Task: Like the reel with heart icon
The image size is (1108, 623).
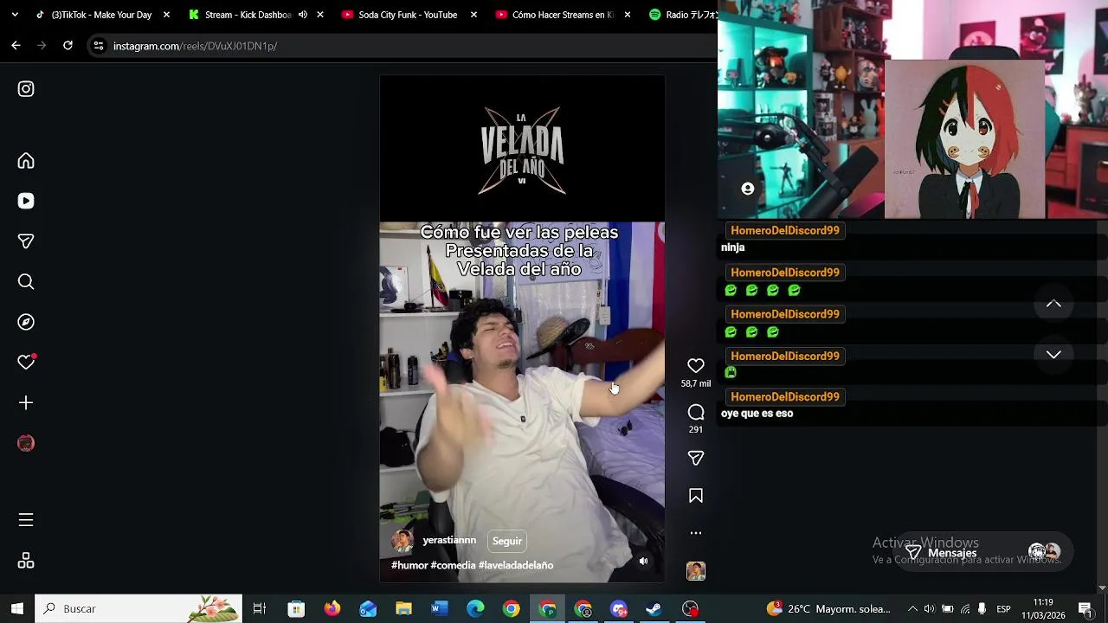Action: 696,366
